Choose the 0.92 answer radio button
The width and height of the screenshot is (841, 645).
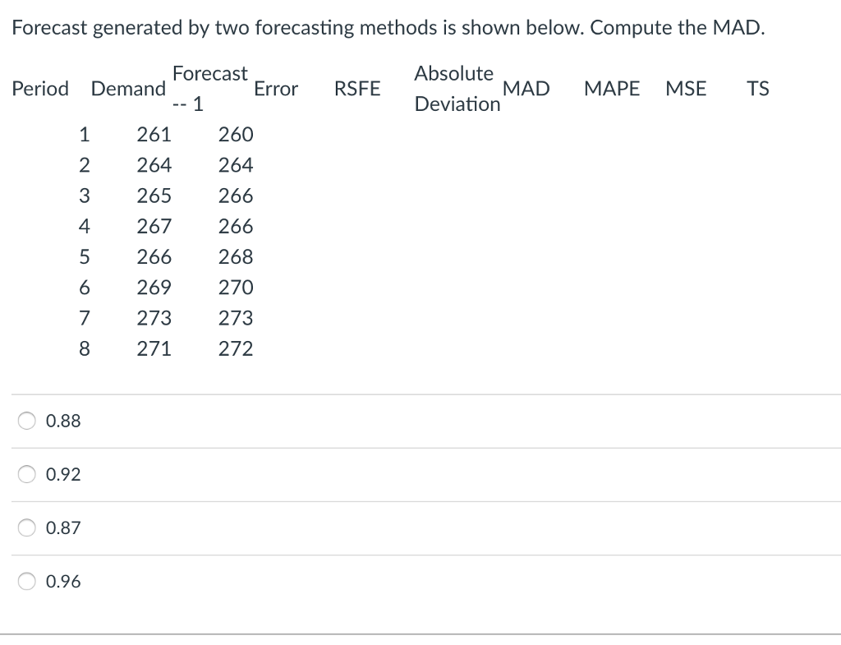pyautogui.click(x=28, y=475)
